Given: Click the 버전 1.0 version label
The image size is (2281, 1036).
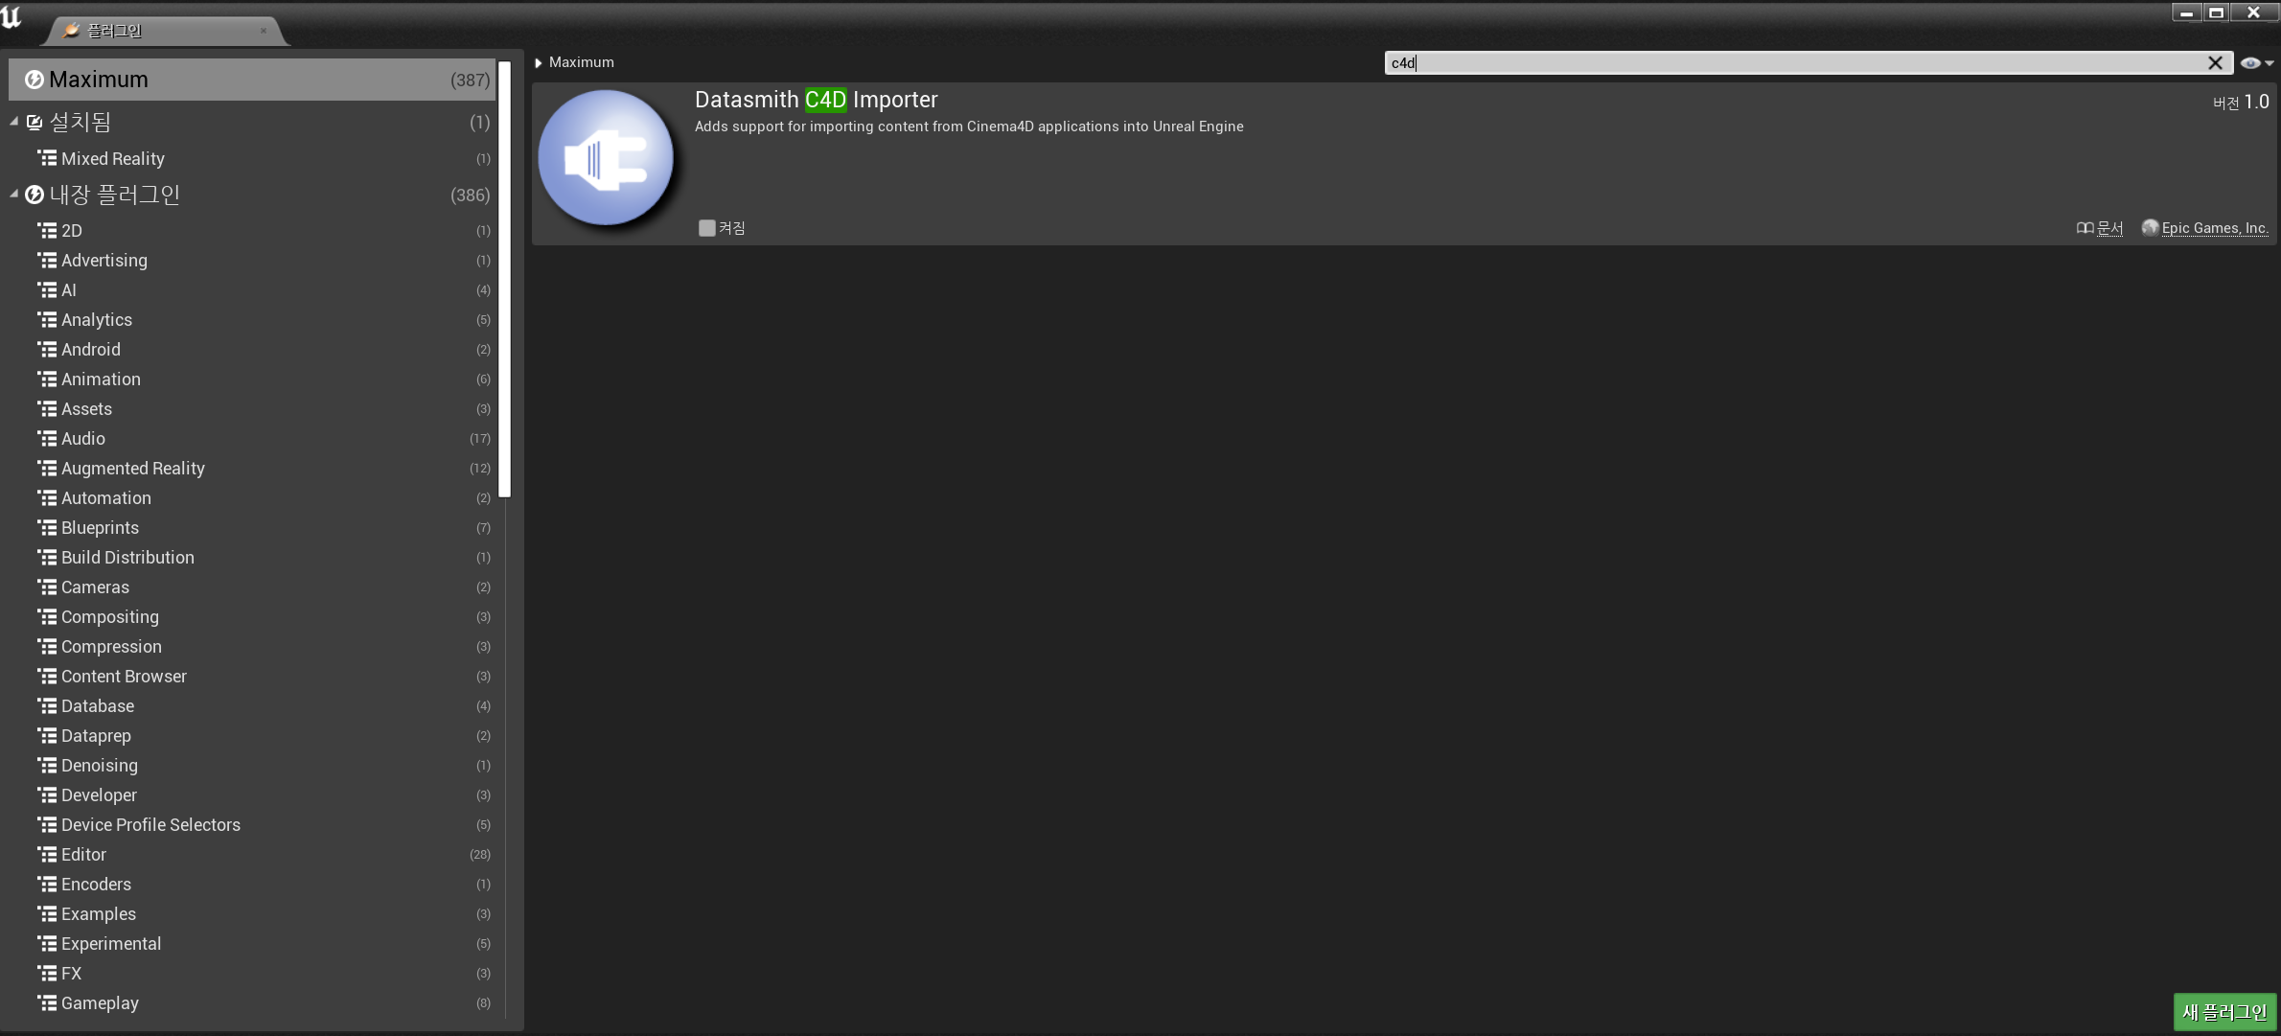Looking at the screenshot, I should pyautogui.click(x=2241, y=103).
